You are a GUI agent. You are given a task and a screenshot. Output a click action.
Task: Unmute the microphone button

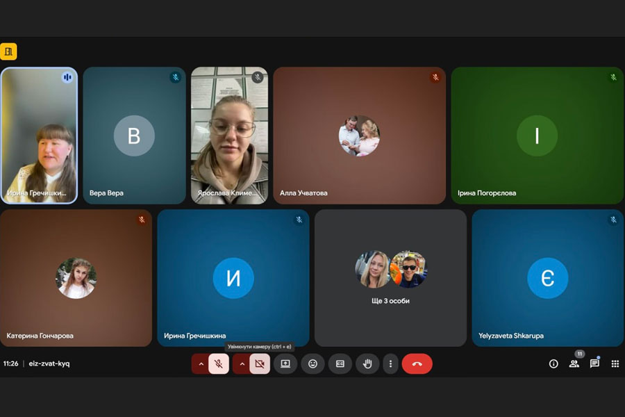[219, 363]
